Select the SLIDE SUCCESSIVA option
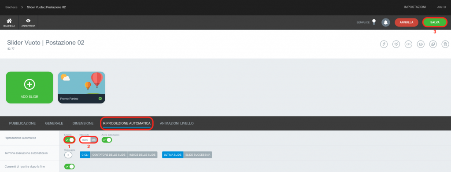Screen dimensions: 451x172 (x=197, y=155)
